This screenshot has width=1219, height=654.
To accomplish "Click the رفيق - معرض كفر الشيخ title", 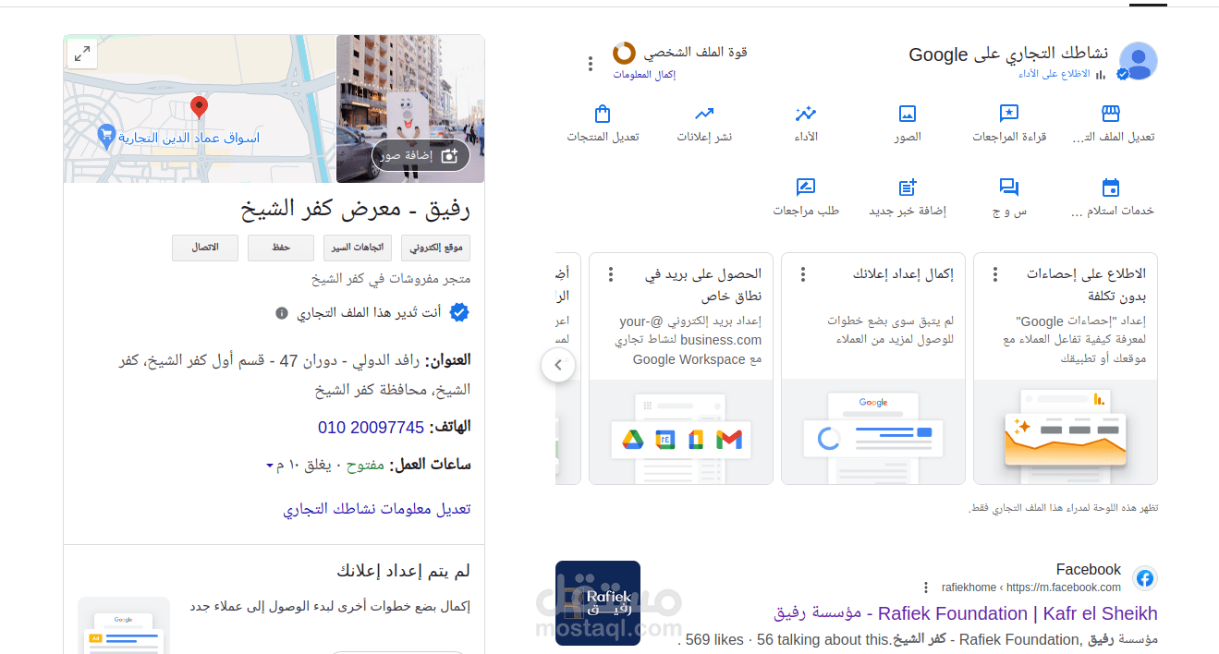I will 356,208.
